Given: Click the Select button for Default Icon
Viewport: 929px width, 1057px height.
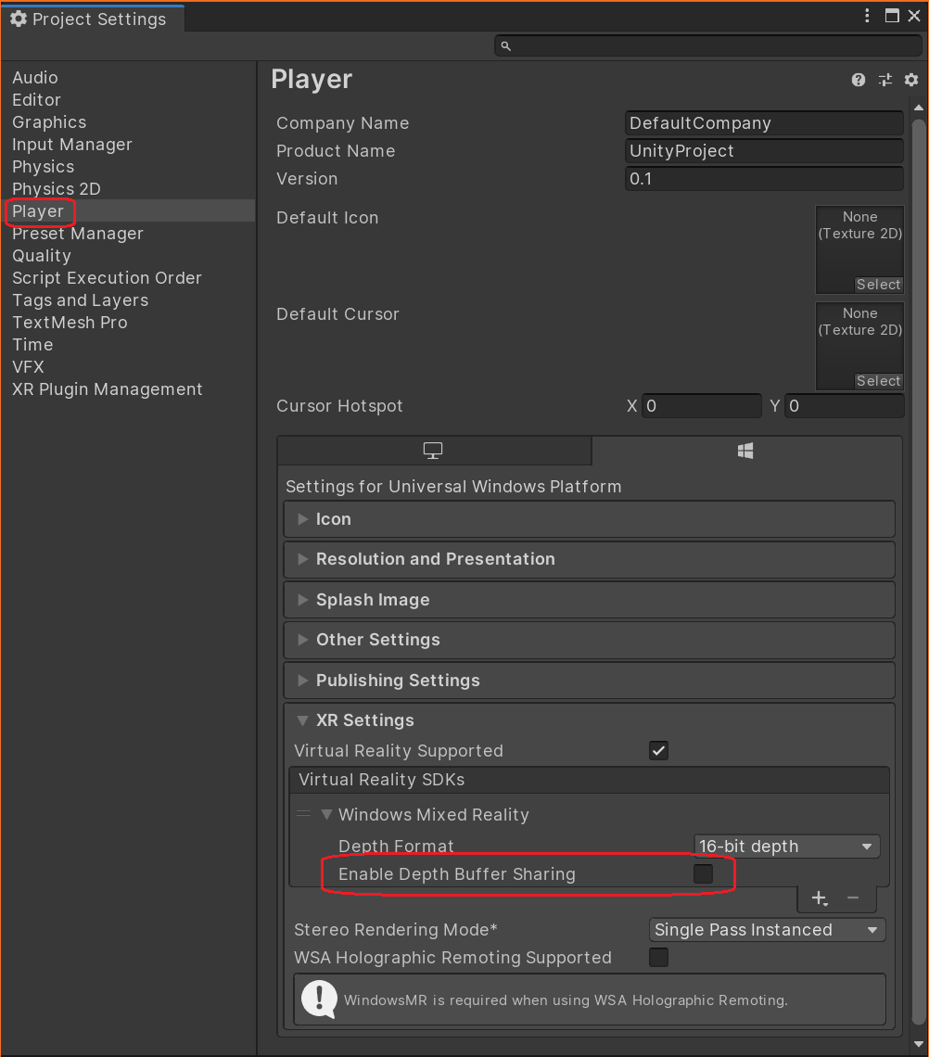Looking at the screenshot, I should pyautogui.click(x=878, y=285).
